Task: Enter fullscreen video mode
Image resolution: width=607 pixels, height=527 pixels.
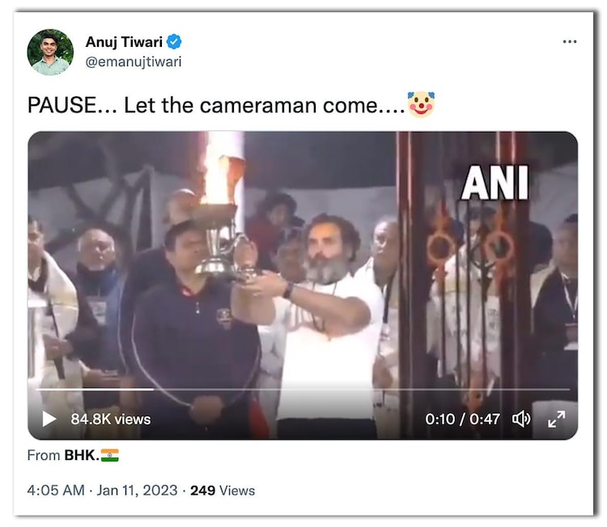Action: pyautogui.click(x=557, y=419)
